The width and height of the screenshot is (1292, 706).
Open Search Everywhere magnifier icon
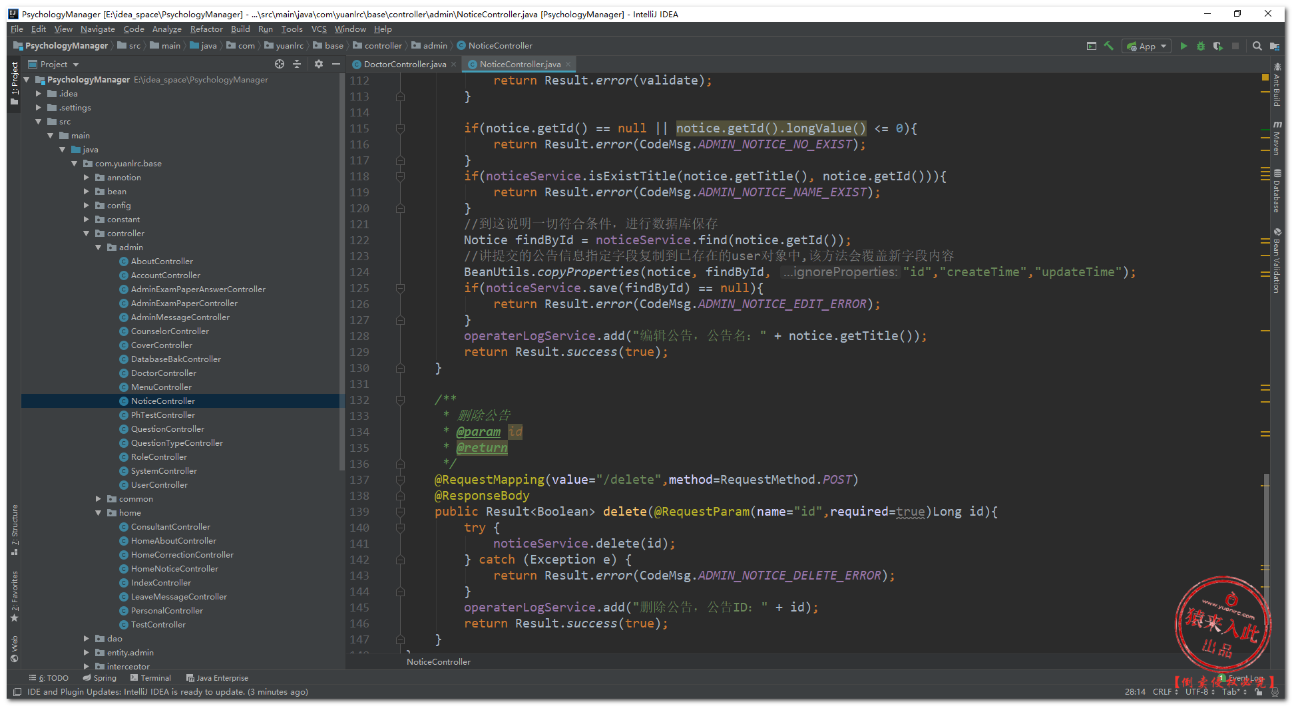(1257, 46)
